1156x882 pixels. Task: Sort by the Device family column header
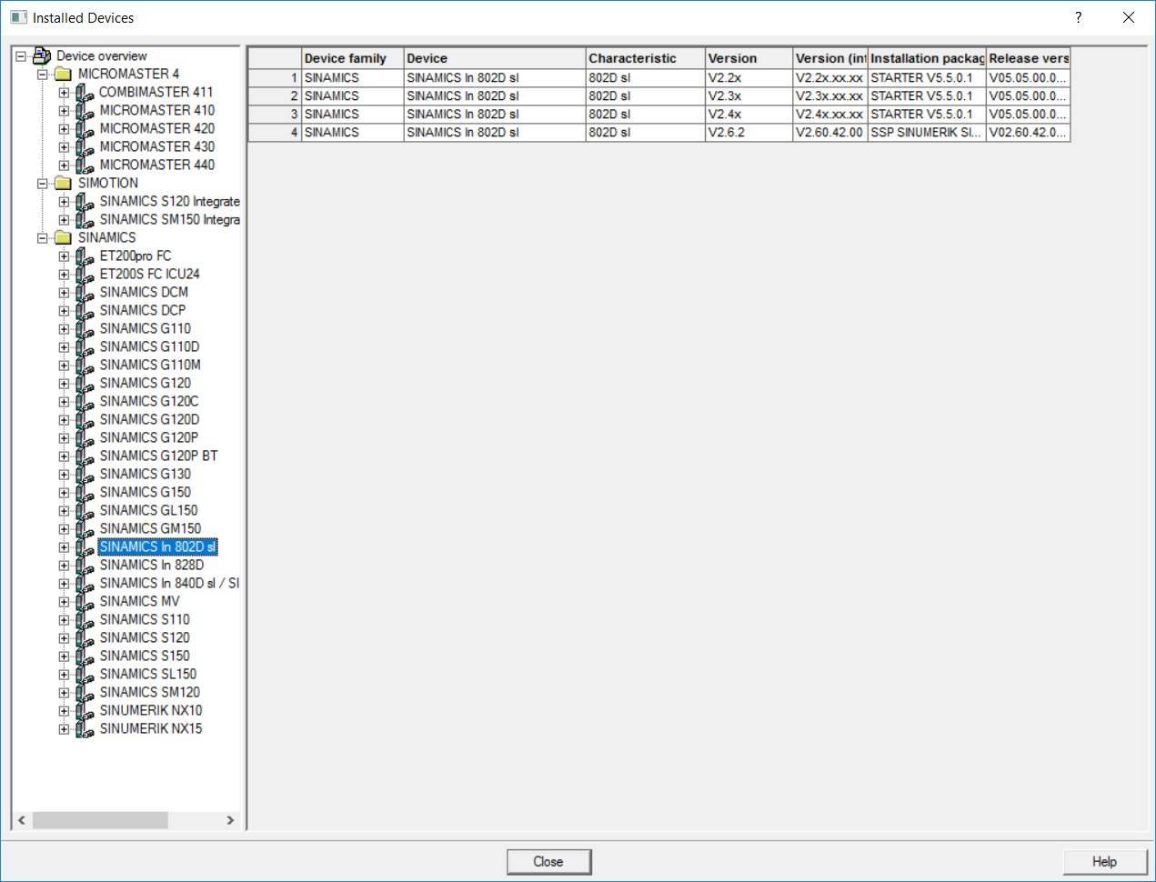352,58
